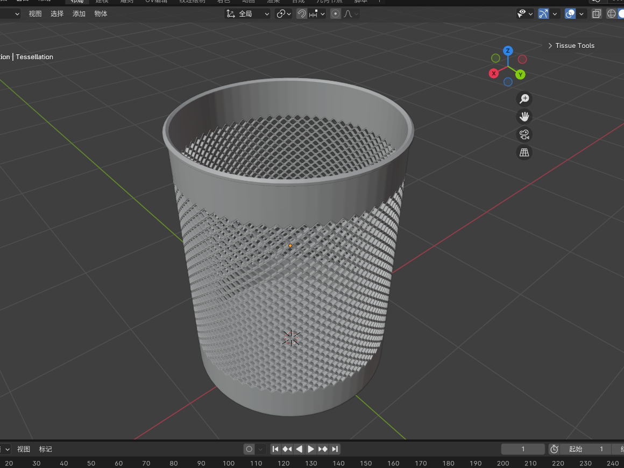Click the zoom magnifier viewport icon
624x468 pixels.
pyautogui.click(x=524, y=98)
